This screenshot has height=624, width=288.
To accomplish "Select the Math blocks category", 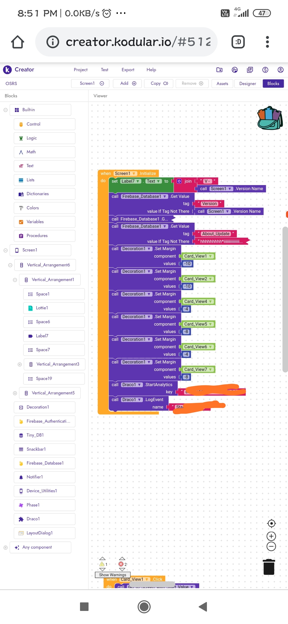I will tap(45, 152).
